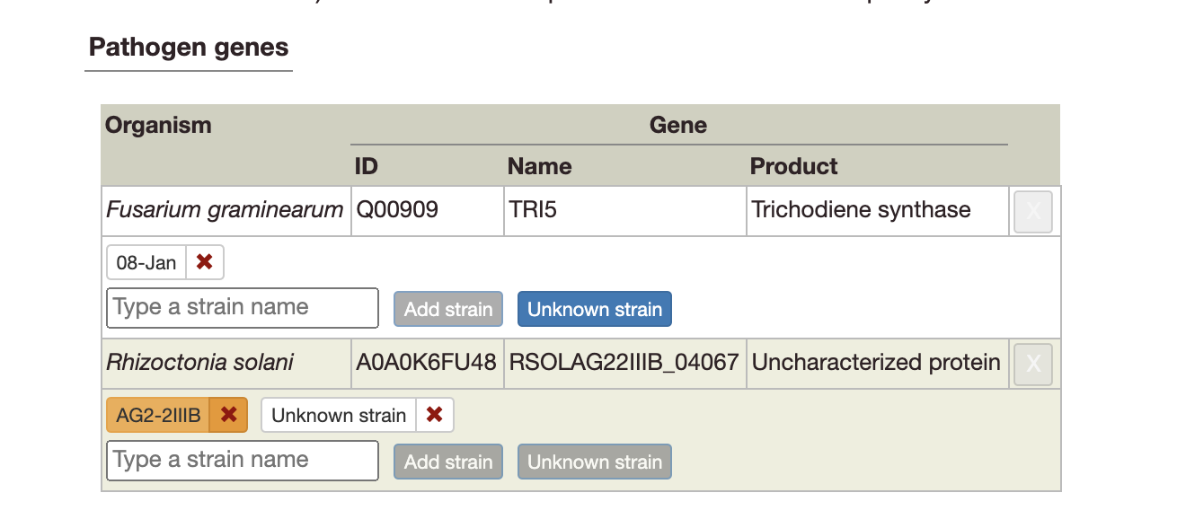
Task: Click the Pathogen genes heading
Action: [x=188, y=48]
